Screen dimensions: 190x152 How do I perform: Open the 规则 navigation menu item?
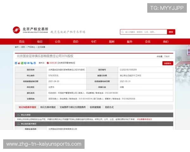111,42
